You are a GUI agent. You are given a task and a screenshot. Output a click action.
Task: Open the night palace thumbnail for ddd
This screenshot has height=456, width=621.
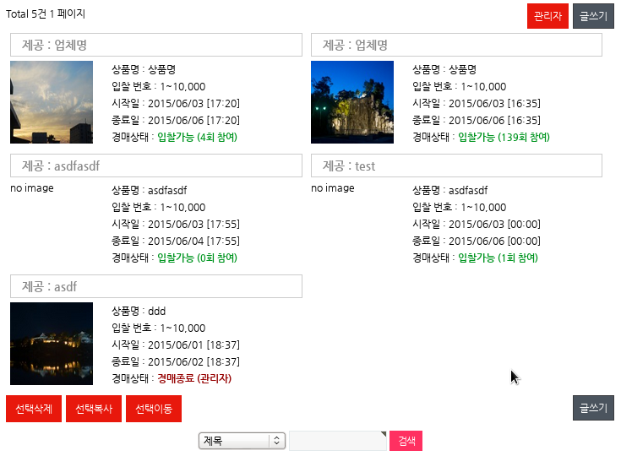click(x=52, y=344)
